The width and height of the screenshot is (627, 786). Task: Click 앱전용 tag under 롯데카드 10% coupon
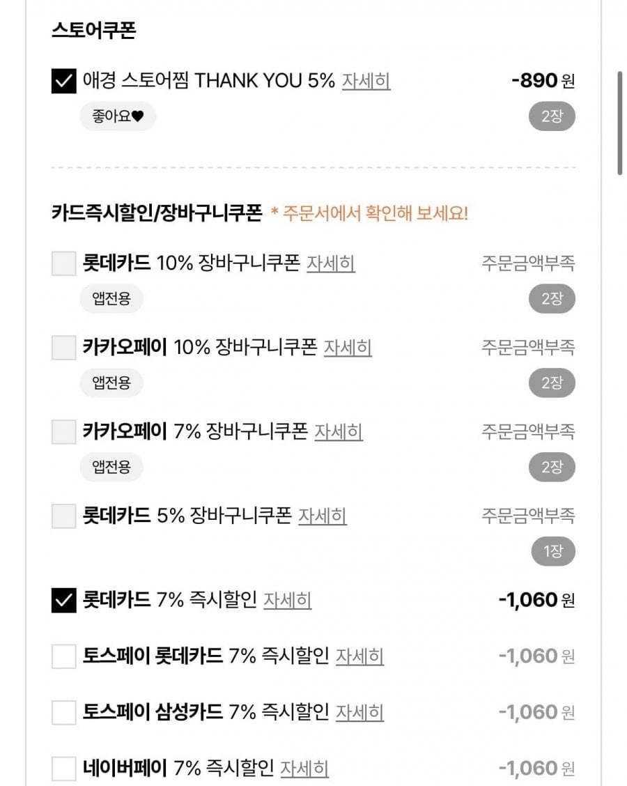point(111,299)
